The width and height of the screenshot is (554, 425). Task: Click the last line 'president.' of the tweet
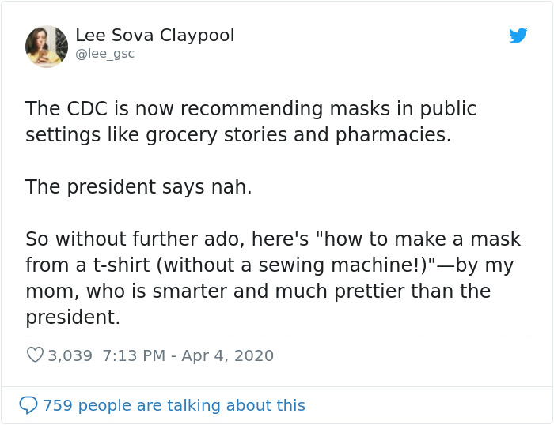pos(73,318)
